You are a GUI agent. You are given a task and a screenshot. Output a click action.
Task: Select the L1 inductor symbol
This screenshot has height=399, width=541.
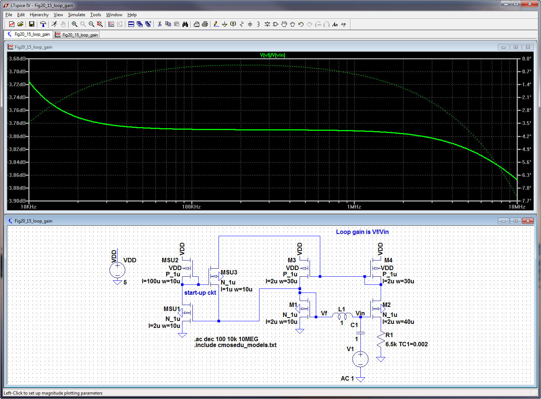click(342, 316)
